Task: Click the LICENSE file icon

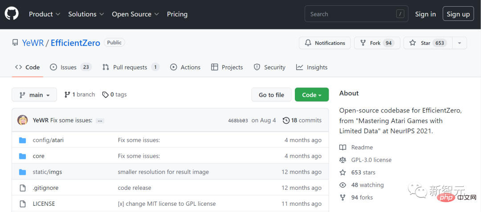Action: tap(23, 204)
